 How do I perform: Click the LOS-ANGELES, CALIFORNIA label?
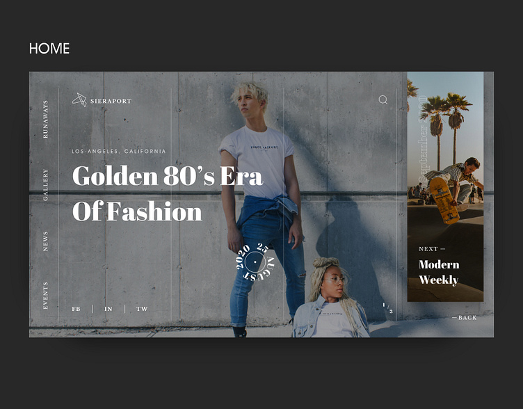click(x=119, y=152)
